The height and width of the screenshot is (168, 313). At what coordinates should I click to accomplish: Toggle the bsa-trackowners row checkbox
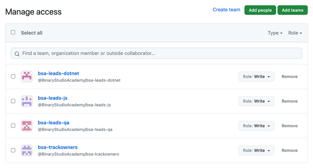pos(13,150)
